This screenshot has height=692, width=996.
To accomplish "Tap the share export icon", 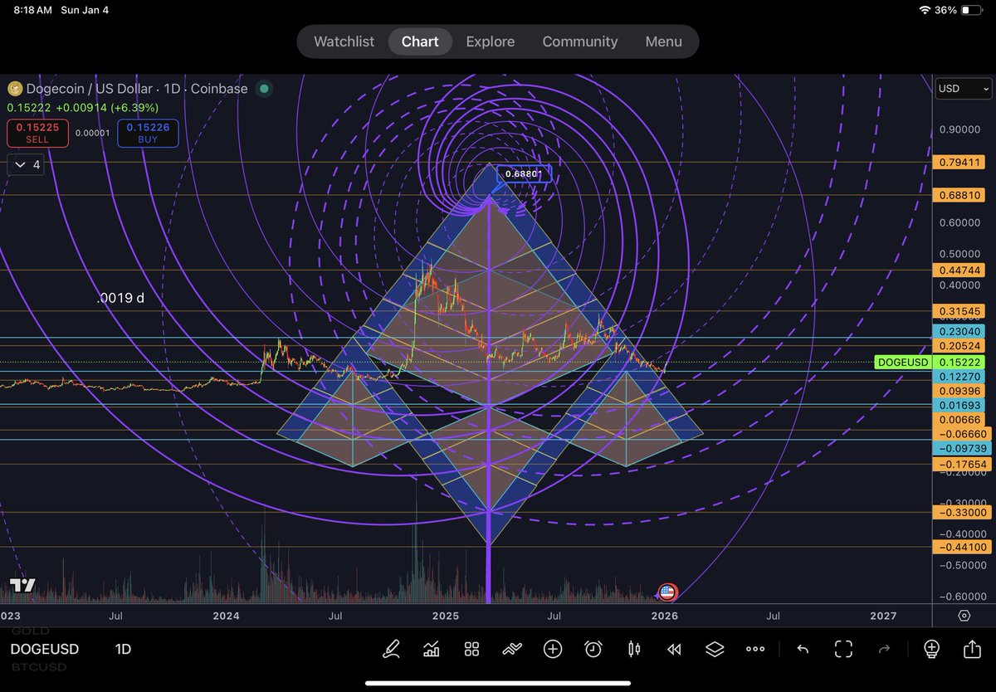I will [x=972, y=649].
